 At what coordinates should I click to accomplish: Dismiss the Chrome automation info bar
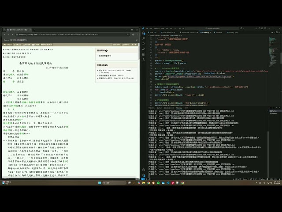click(x=137, y=40)
